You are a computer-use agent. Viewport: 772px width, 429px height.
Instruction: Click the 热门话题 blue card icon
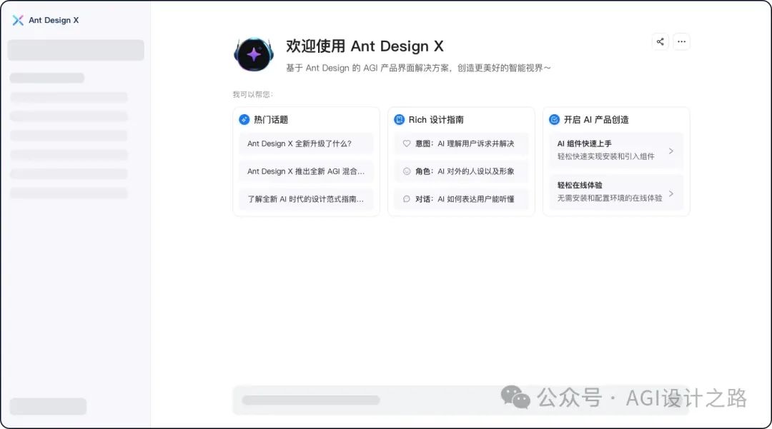click(244, 119)
